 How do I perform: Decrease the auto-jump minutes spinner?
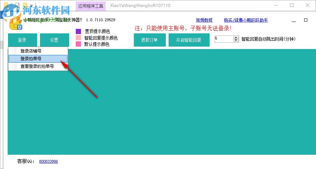tap(236, 41)
